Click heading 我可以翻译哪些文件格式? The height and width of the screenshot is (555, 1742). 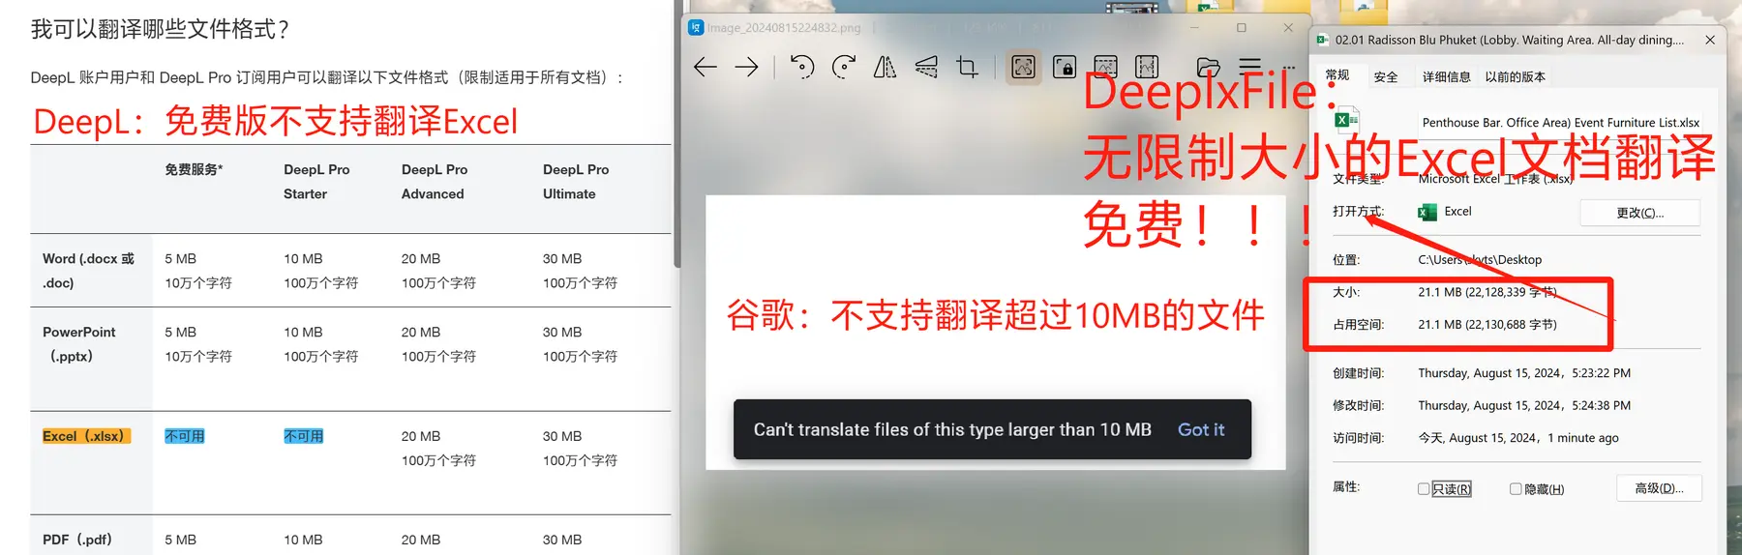160,29
